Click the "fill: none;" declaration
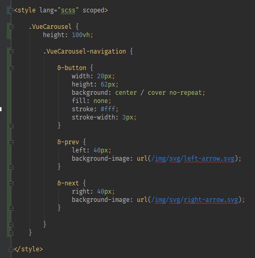Image resolution: width=255 pixels, height=258 pixels. tap(91, 101)
